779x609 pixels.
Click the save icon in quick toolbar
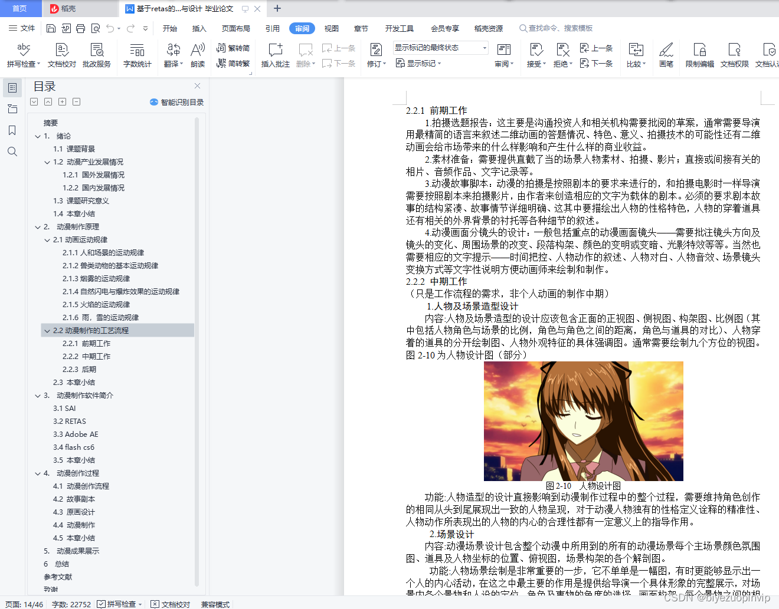tap(51, 28)
